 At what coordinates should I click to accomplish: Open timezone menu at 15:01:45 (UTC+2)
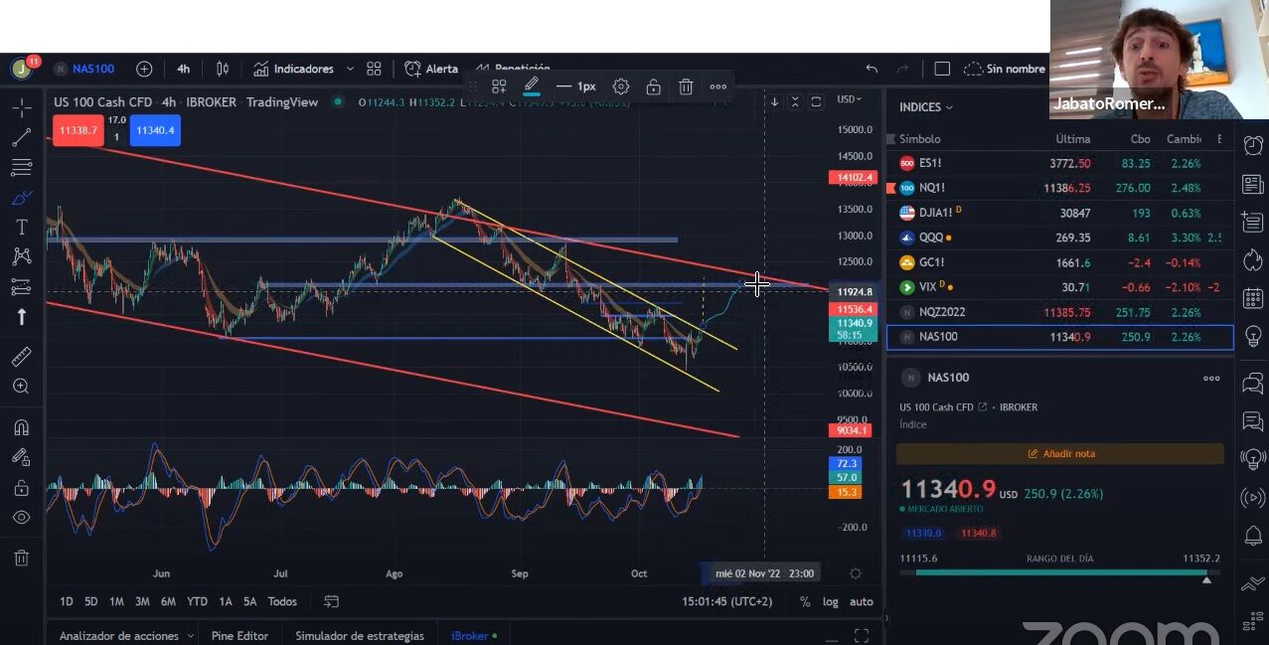pyautogui.click(x=726, y=601)
